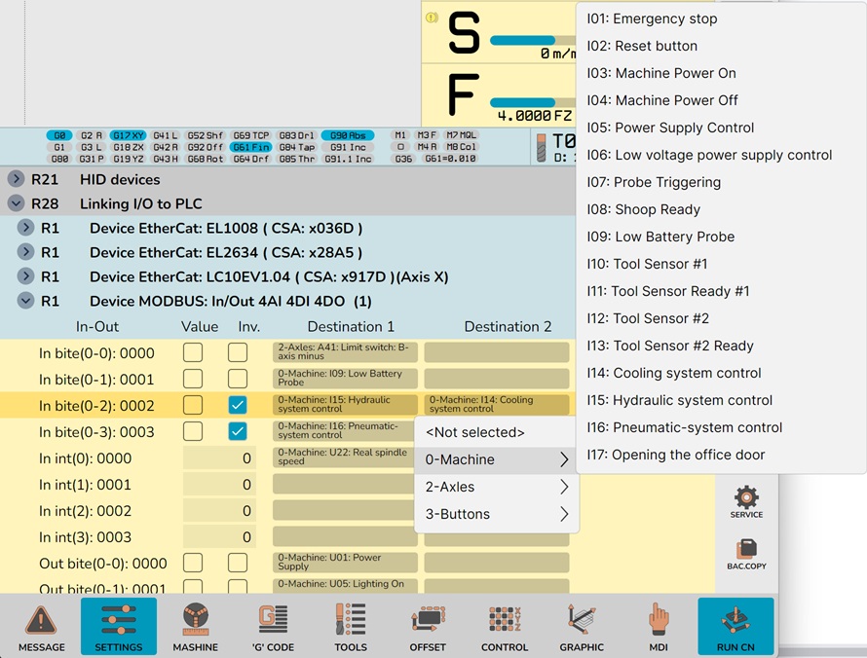
Task: Adjust the S spindle speed slider
Action: point(531,41)
